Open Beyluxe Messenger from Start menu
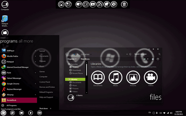 point(19,89)
